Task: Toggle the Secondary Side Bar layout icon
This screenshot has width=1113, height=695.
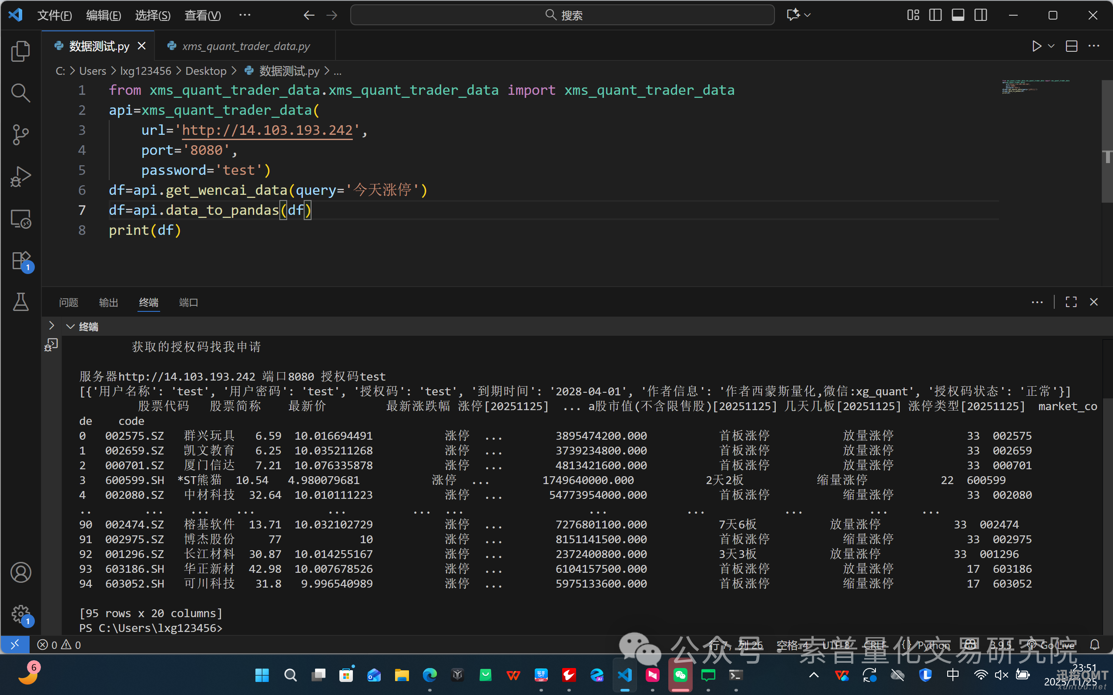Action: [981, 15]
